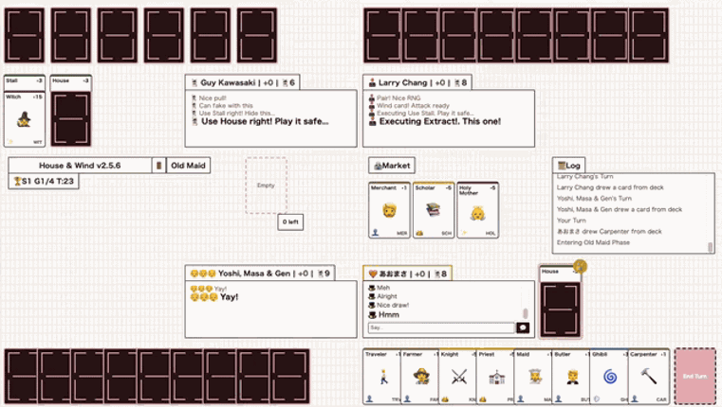Click the Merchant card in Market
This screenshot has height=407, width=722.
pyautogui.click(x=388, y=209)
